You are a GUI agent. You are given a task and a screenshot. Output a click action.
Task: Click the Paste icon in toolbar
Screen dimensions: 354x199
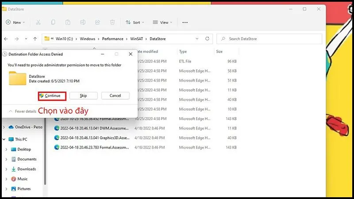coord(68,22)
